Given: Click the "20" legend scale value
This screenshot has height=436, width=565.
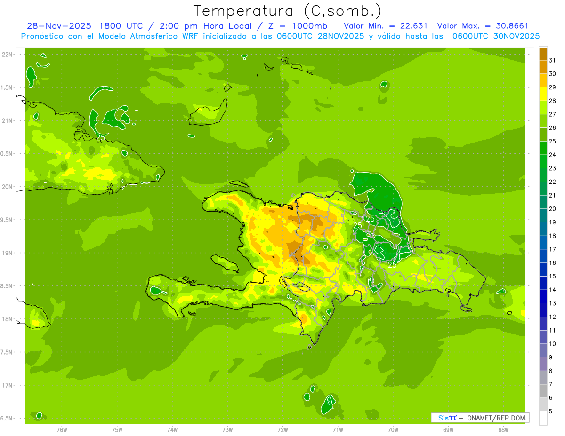Looking at the screenshot, I should [x=553, y=209].
